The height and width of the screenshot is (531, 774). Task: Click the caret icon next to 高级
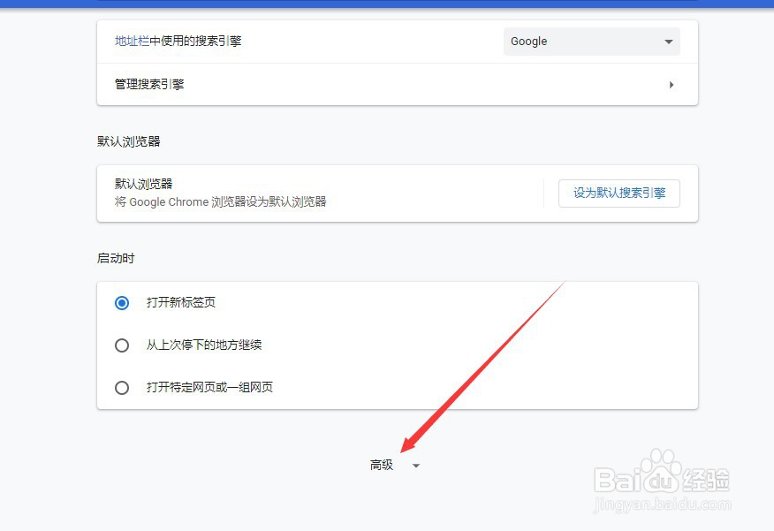(x=415, y=465)
